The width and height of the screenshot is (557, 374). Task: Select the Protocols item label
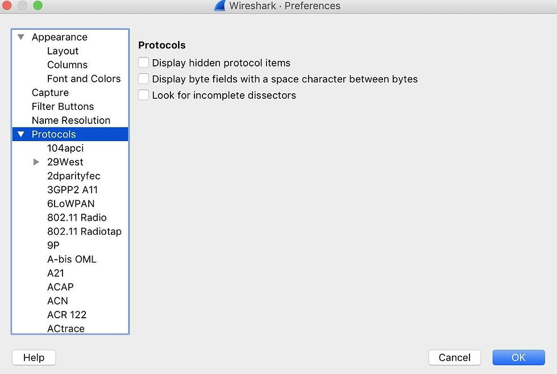point(53,134)
